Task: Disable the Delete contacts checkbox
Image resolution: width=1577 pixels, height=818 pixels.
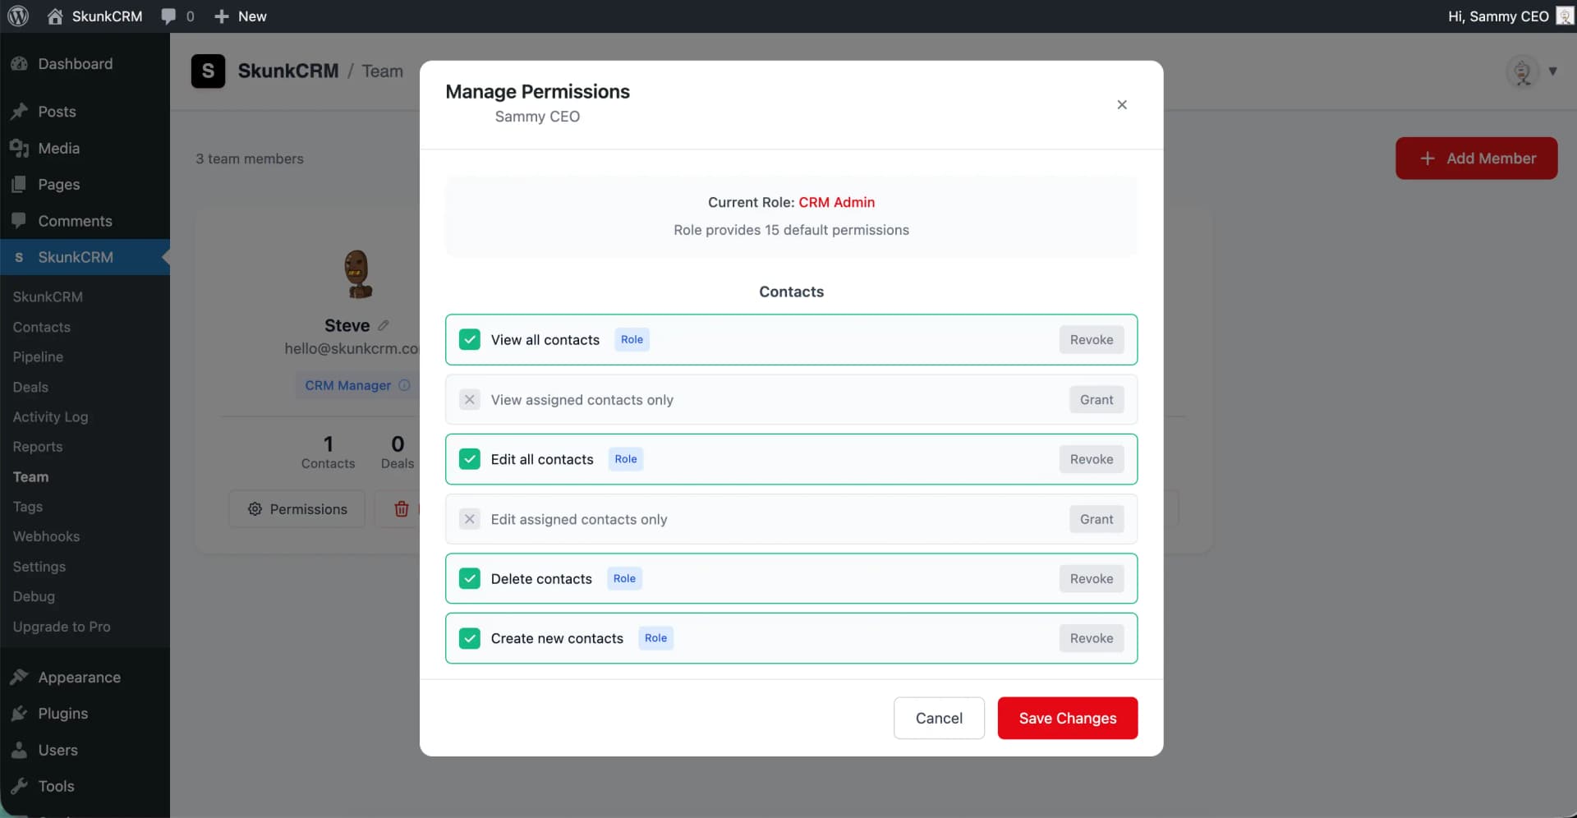Action: [x=469, y=578]
